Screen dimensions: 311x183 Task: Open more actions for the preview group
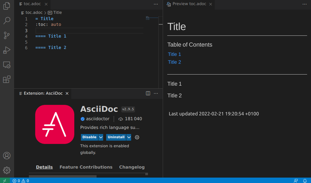click(304, 4)
